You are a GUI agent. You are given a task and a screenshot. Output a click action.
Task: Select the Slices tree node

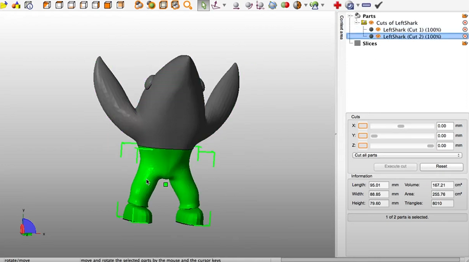tap(370, 43)
